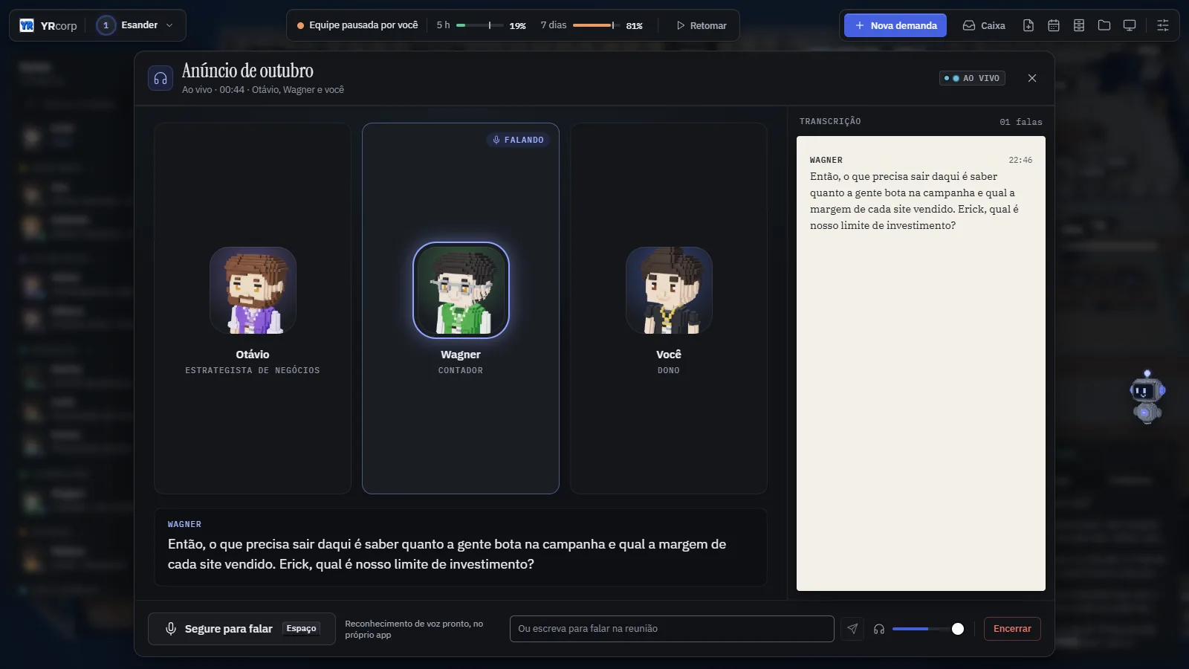Click the Segure para falar microphone button
Viewport: 1189px width, 669px height.
[242, 629]
